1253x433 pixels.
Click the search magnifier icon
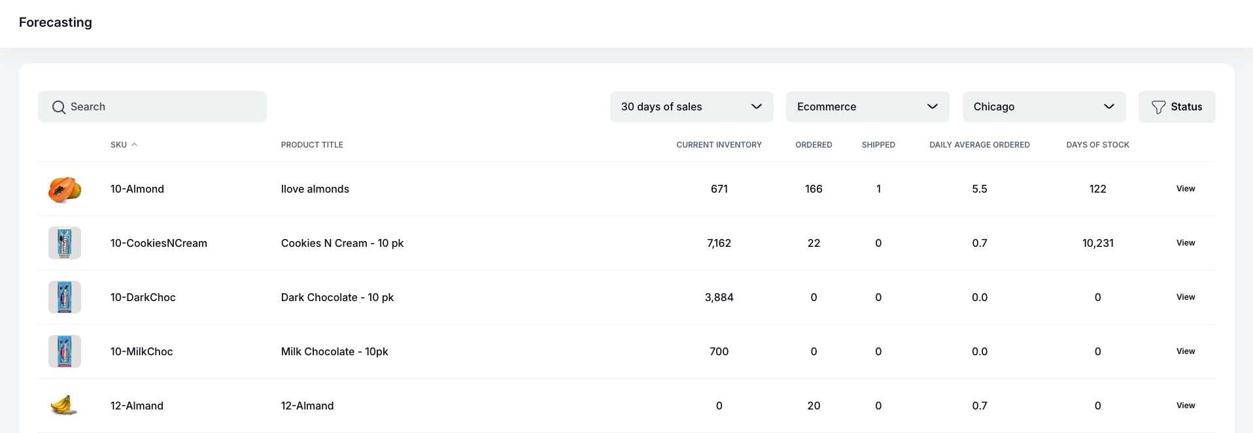[59, 107]
